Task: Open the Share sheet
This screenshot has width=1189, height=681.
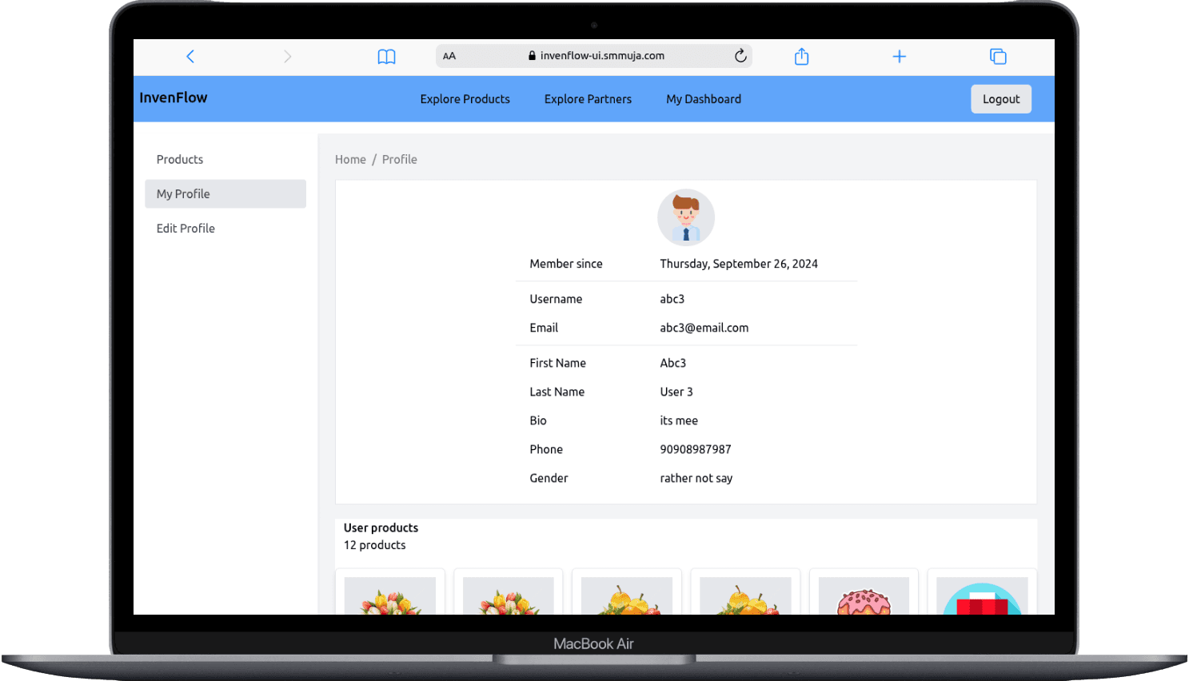Action: tap(801, 56)
